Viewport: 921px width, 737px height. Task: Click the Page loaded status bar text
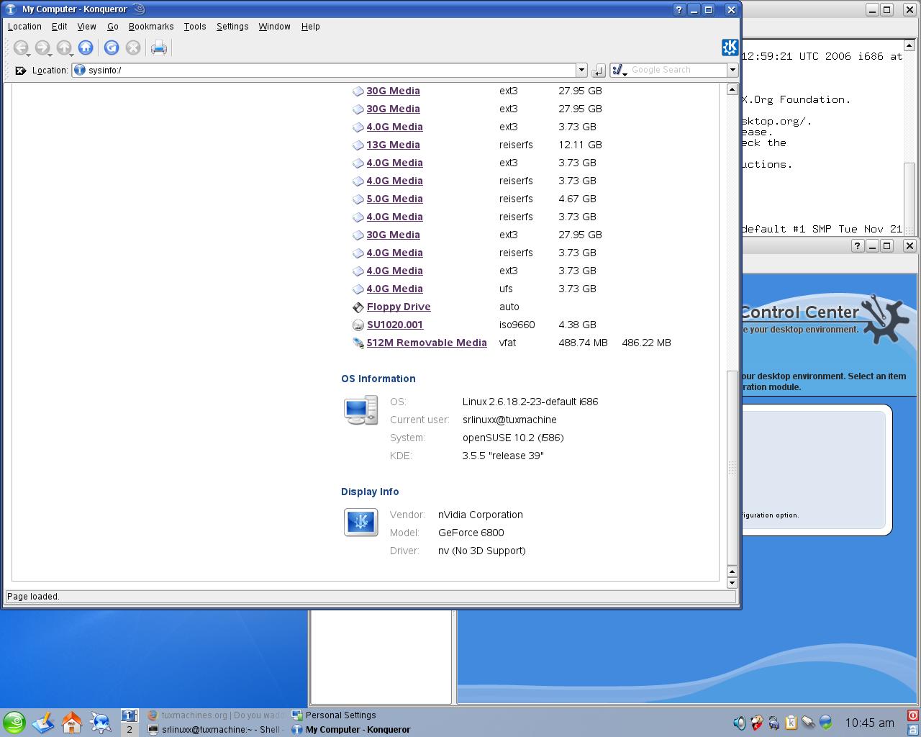(x=33, y=597)
